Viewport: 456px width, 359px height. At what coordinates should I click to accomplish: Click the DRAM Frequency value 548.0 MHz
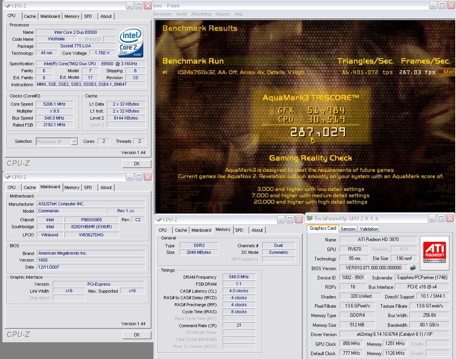(239, 277)
